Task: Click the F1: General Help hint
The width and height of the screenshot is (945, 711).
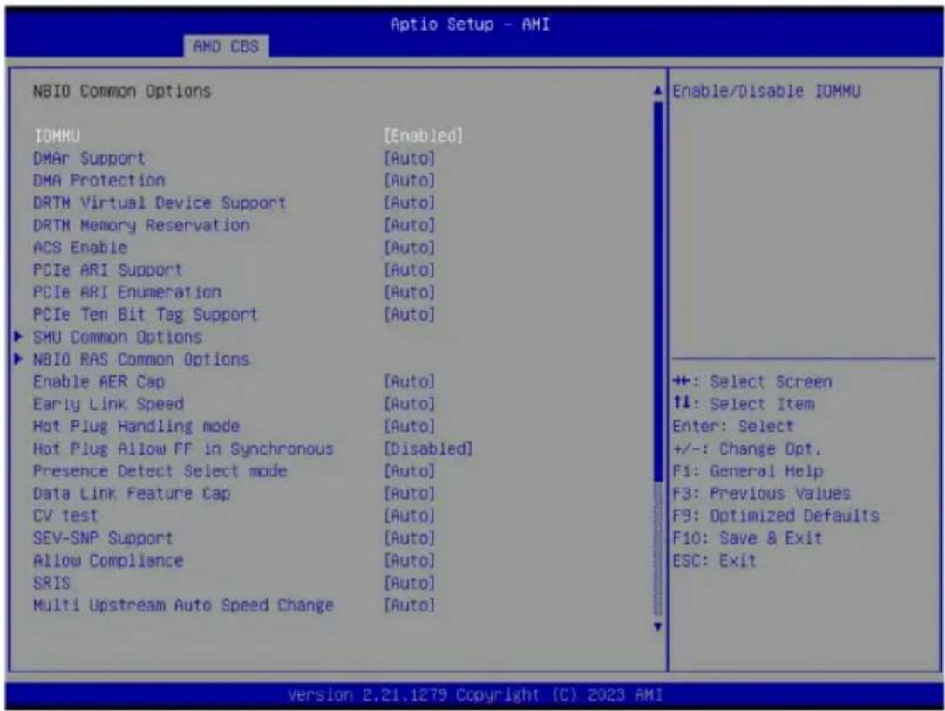Action: pyautogui.click(x=748, y=470)
